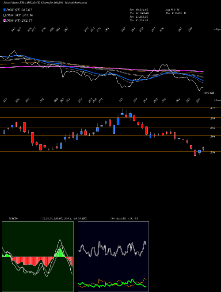Click the 234 price axis label

coord(213,152)
